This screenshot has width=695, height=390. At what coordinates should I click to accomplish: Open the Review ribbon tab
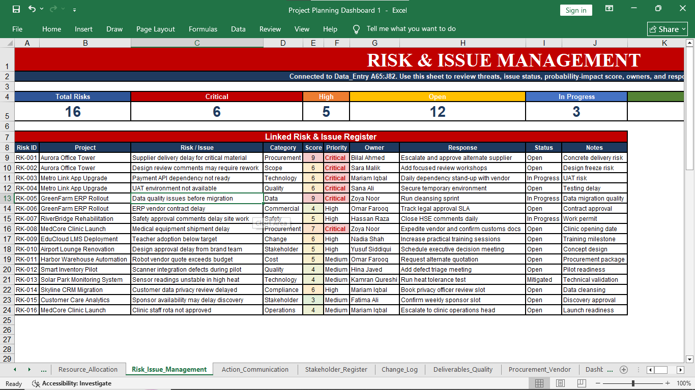click(x=270, y=29)
